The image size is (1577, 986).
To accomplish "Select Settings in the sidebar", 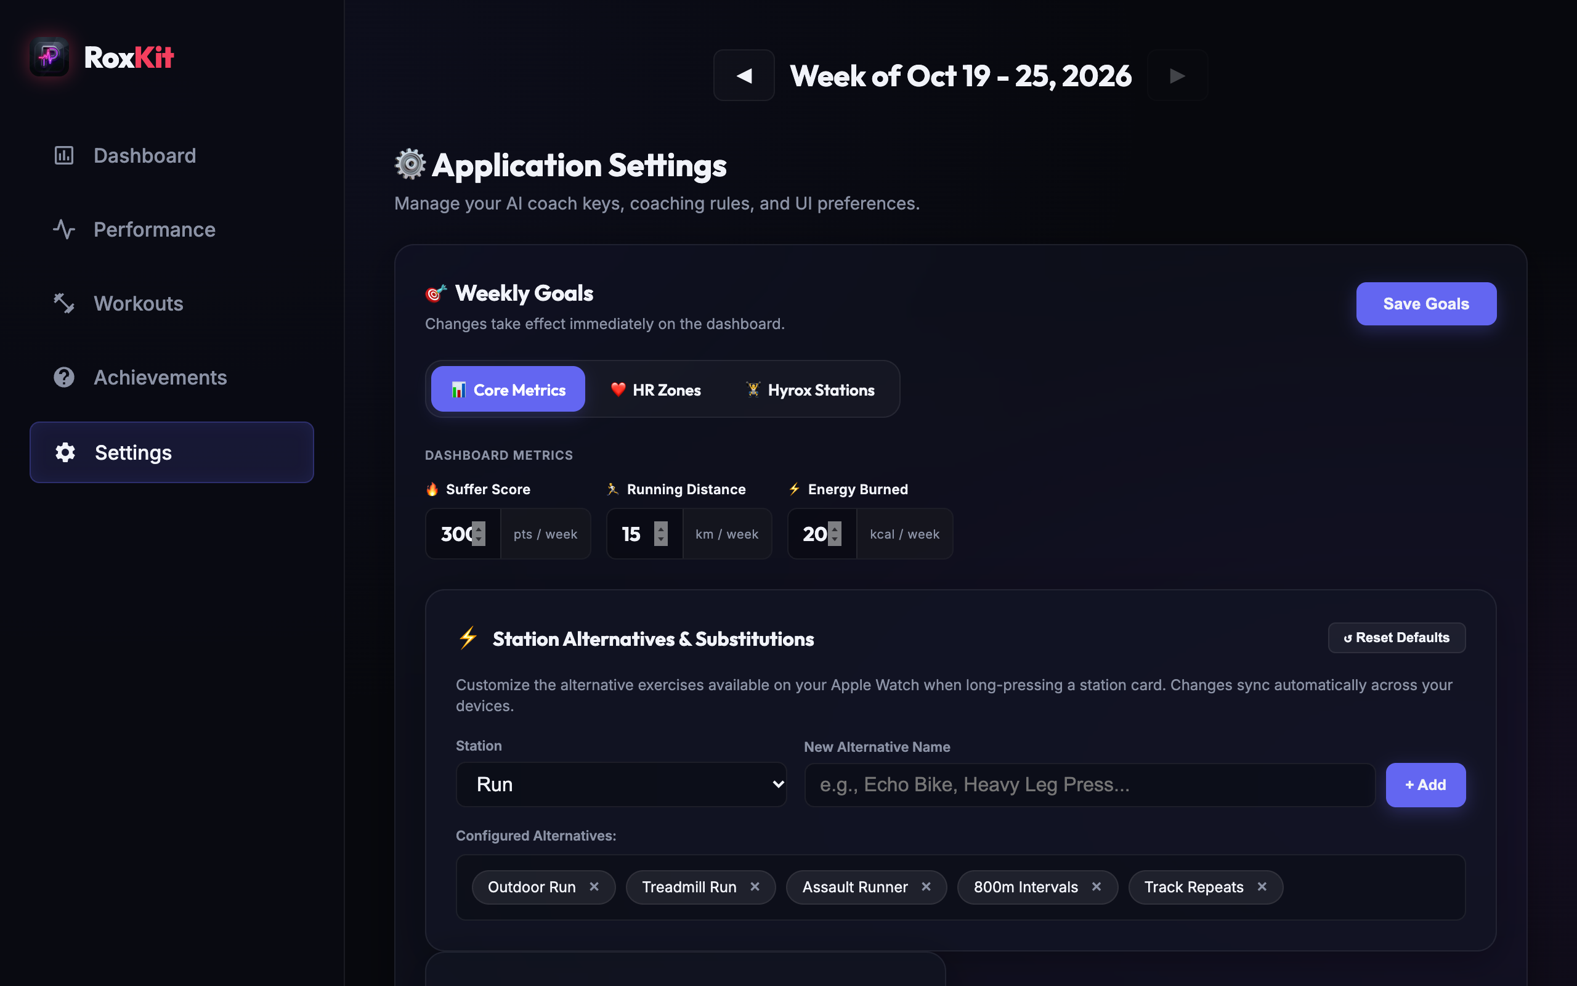I will pos(171,452).
